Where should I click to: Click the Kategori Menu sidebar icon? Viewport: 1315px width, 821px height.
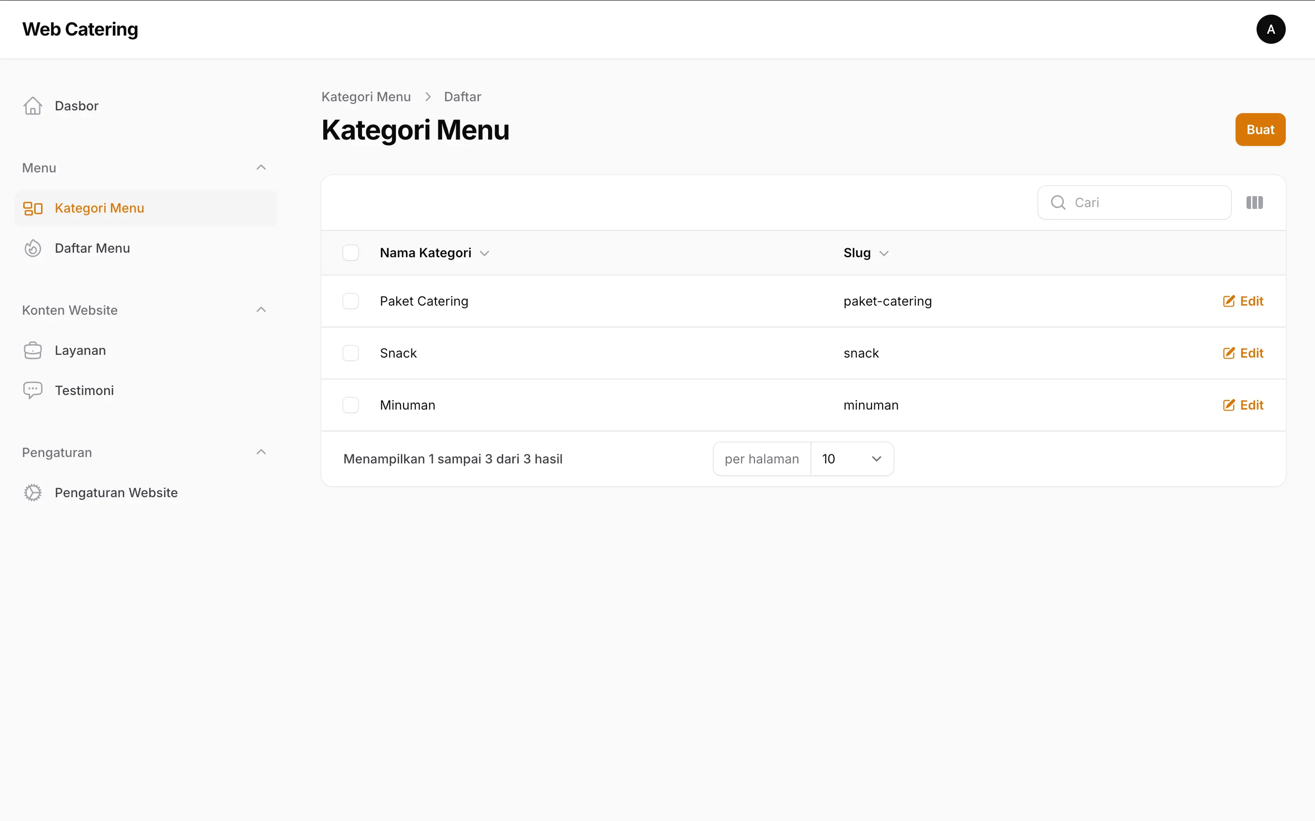(x=32, y=208)
